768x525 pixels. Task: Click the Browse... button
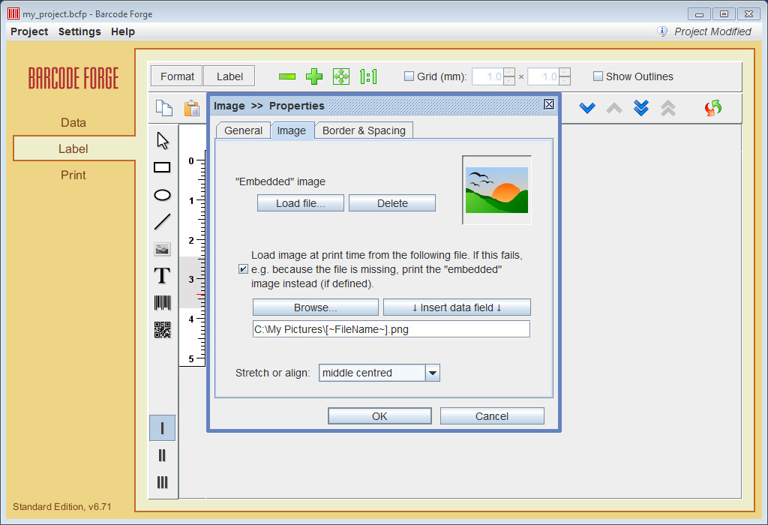316,307
